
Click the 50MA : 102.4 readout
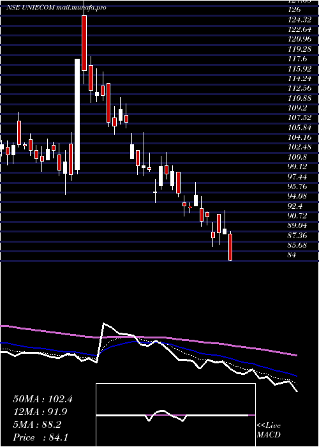click(43, 399)
